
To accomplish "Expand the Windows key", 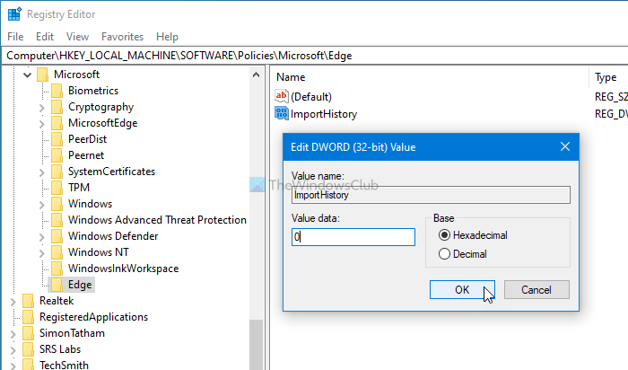I will point(41,205).
